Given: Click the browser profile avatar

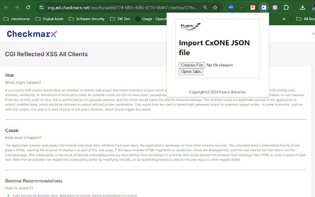Looking at the screenshot, I should point(313,7).
